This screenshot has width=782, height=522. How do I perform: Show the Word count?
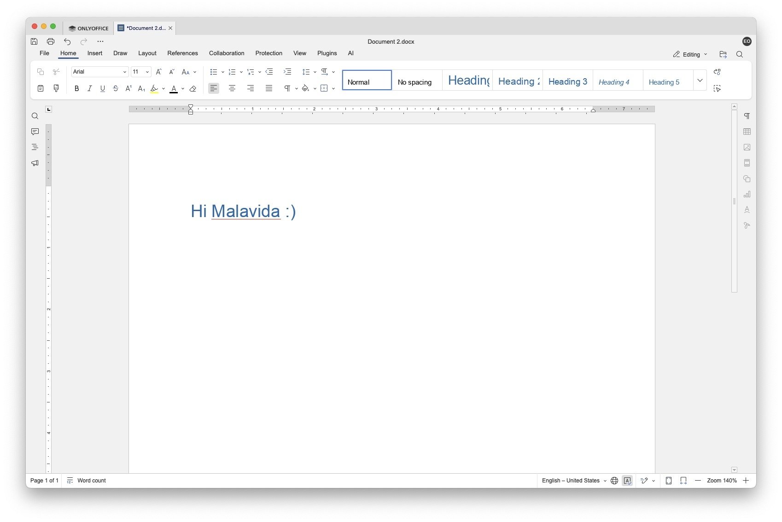[x=91, y=481]
